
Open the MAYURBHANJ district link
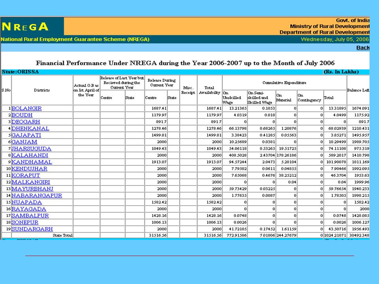pyautogui.click(x=32, y=189)
